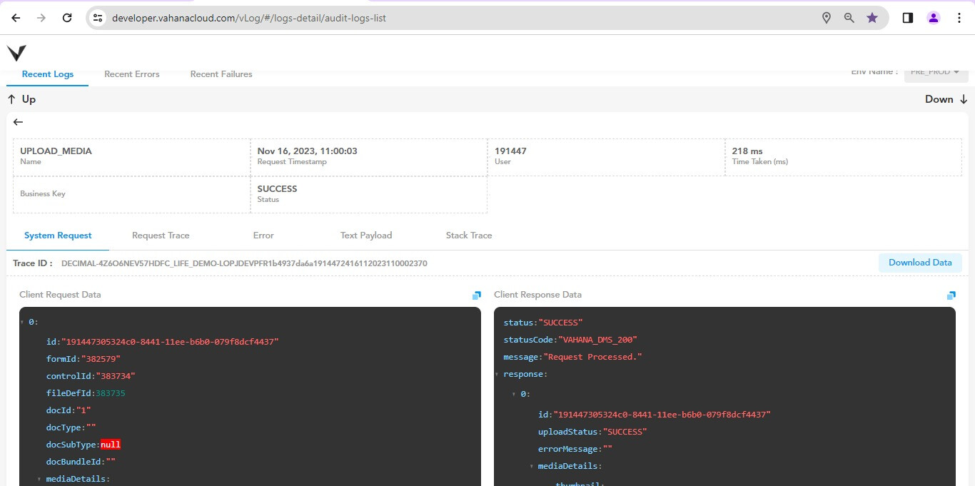Toggle the browser side panel icon
Viewport: 975px width, 486px height.
tap(908, 18)
